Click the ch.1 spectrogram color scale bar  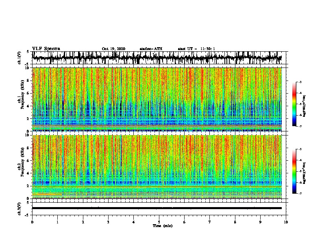(294, 104)
